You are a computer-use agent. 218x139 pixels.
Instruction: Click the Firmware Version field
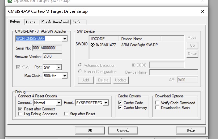[x=52, y=56]
